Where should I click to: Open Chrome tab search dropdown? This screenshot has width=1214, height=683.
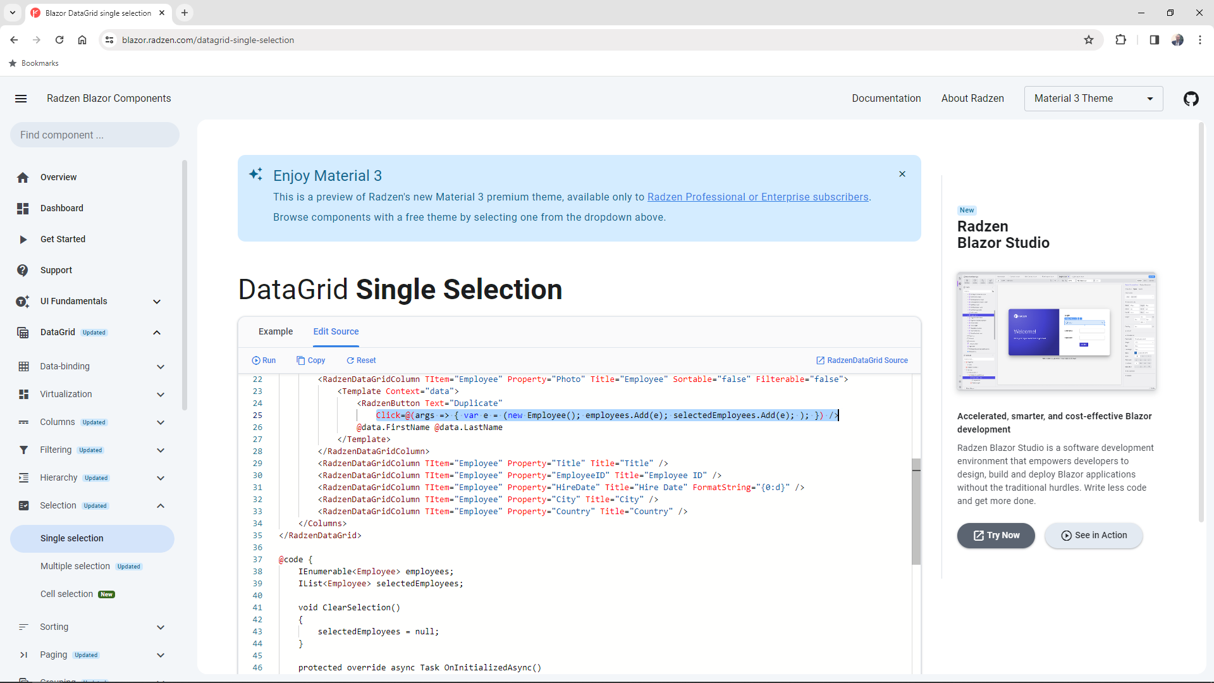tap(13, 13)
